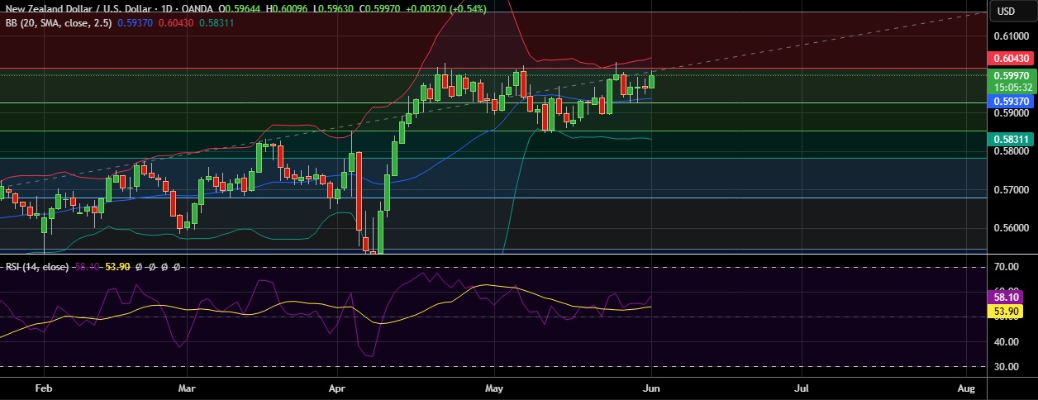
Task: Select the BB (20, SMA, close, 2.5) indicator legend
Action: click(59, 22)
